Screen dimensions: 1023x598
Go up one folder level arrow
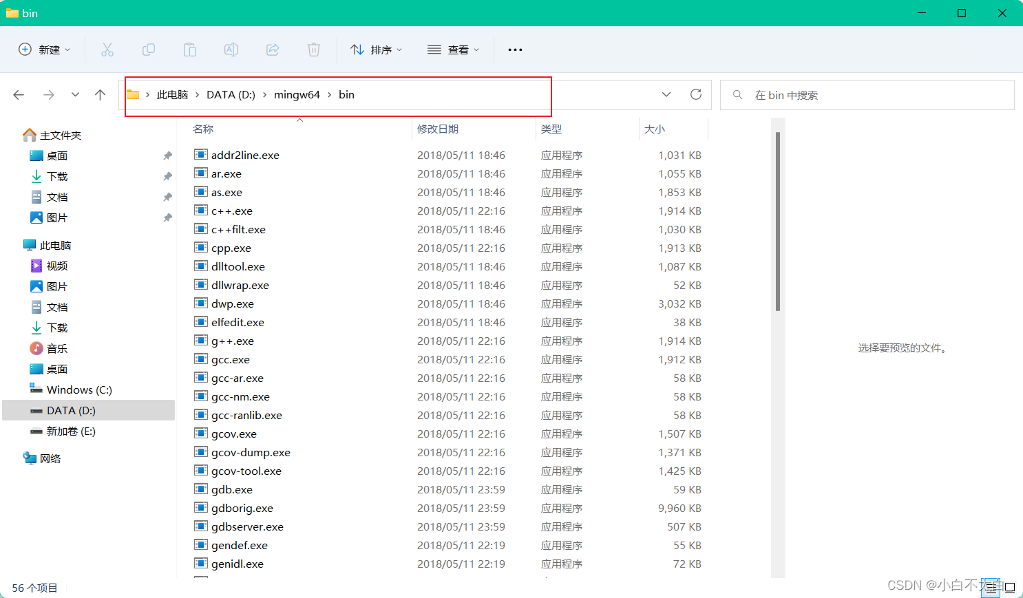[x=101, y=95]
